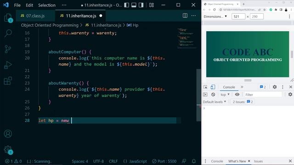
Task: Click the height field showing 290
Action: coord(257,16)
